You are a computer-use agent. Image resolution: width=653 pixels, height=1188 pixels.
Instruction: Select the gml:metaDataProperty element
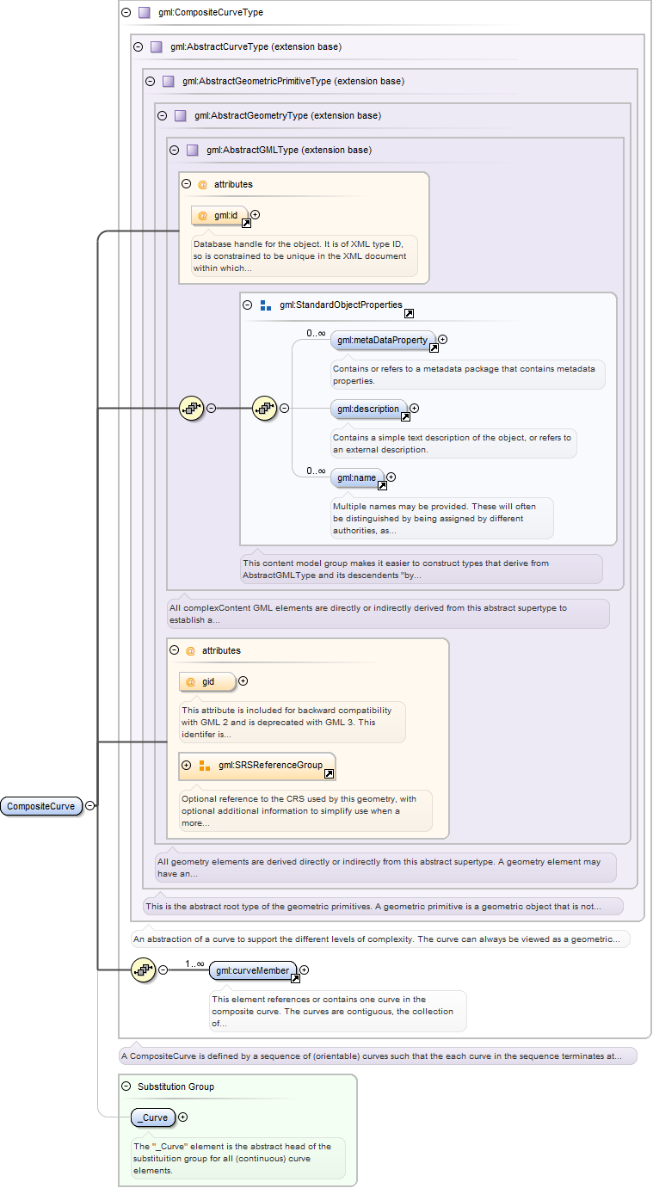[x=383, y=340]
